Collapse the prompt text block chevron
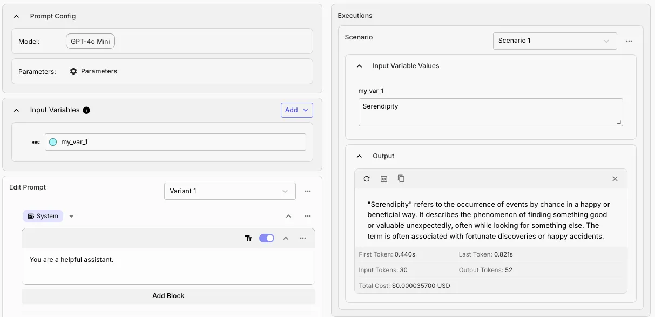This screenshot has height=317, width=655. 286,238
